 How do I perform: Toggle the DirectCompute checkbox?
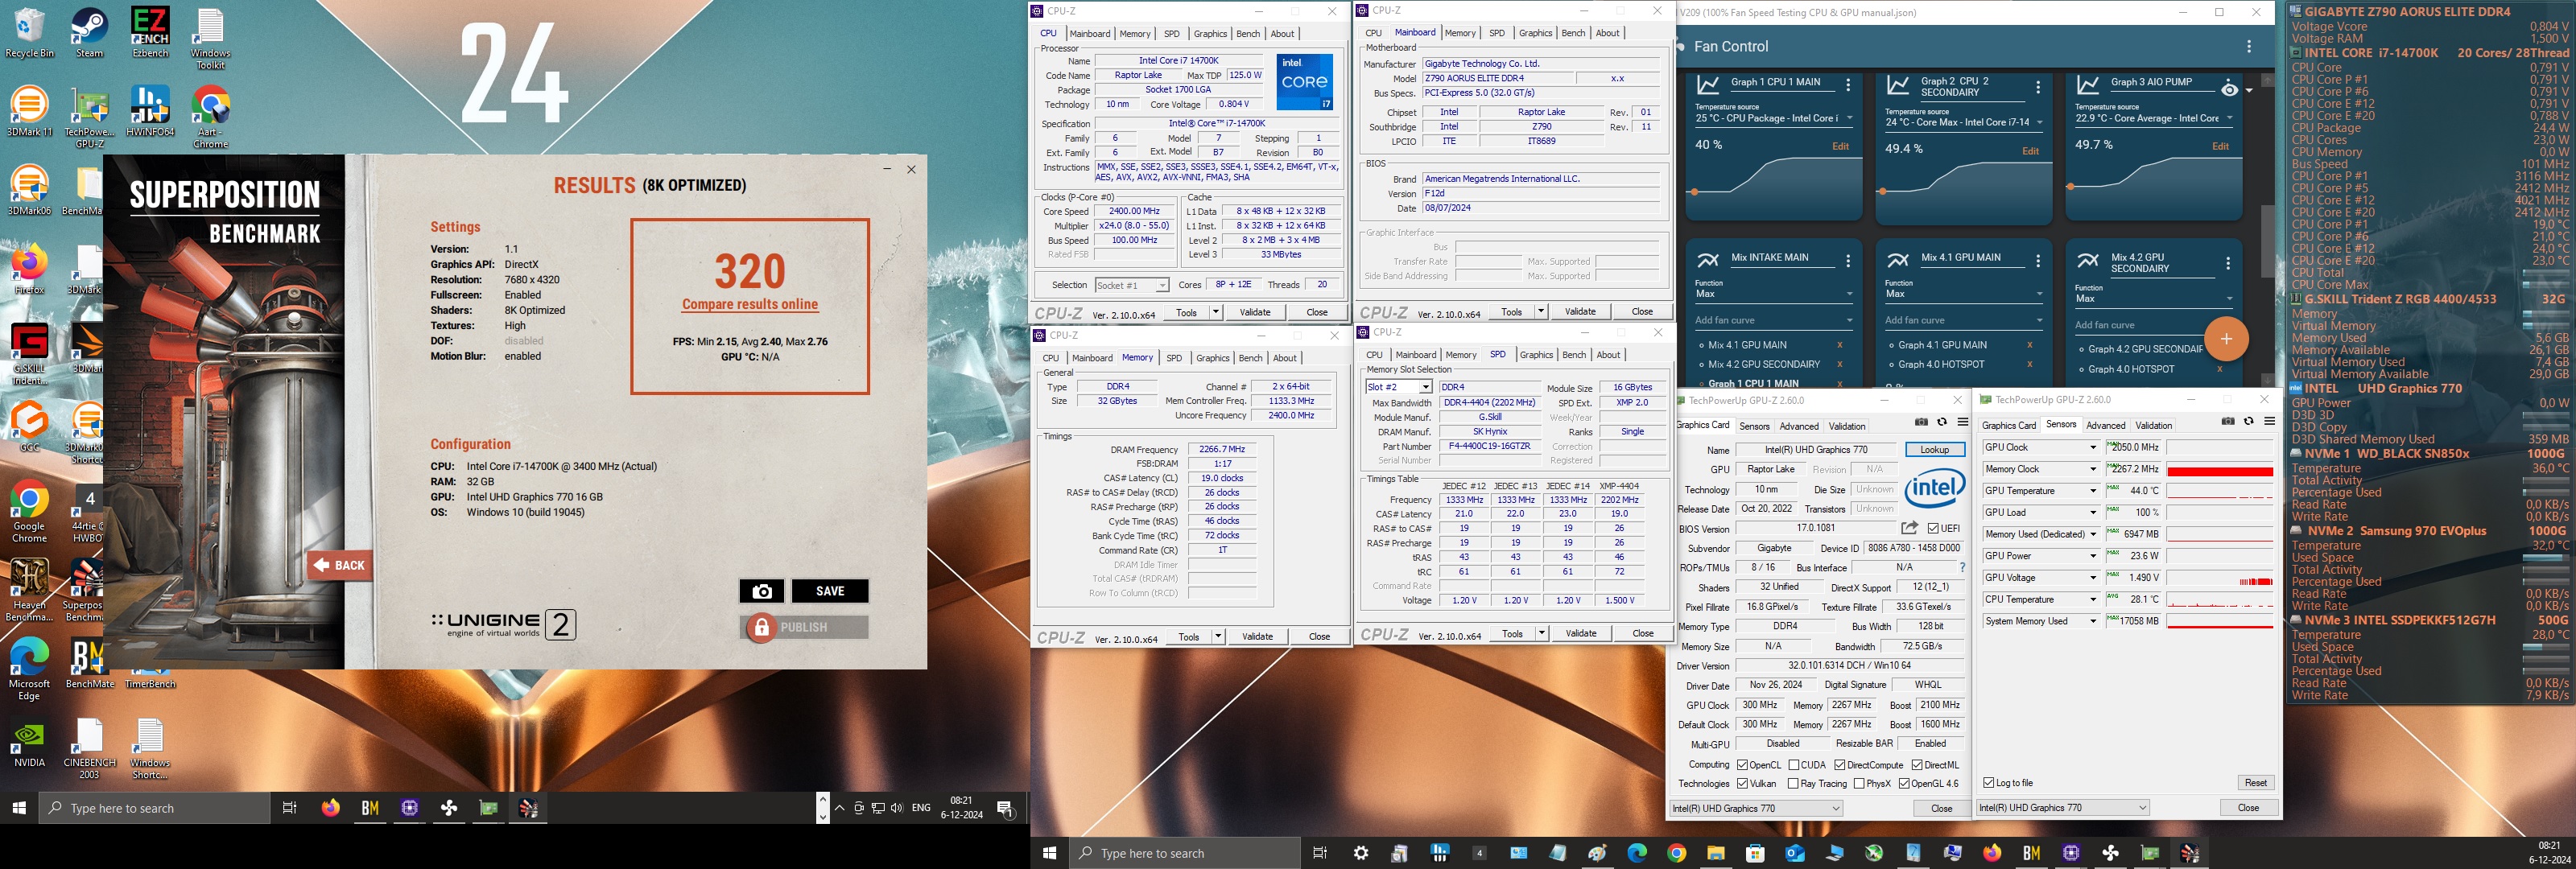click(x=1840, y=765)
